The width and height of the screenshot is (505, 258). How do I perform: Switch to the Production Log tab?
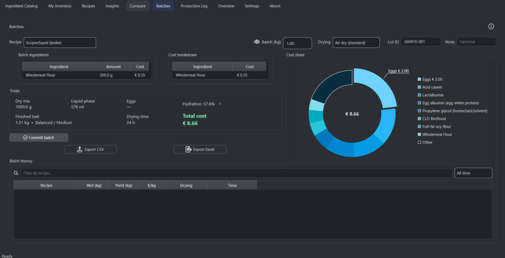click(x=194, y=6)
